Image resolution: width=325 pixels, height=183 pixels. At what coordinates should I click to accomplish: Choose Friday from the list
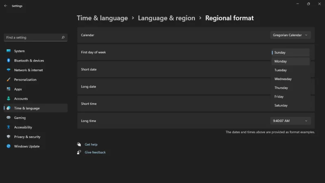(x=290, y=96)
